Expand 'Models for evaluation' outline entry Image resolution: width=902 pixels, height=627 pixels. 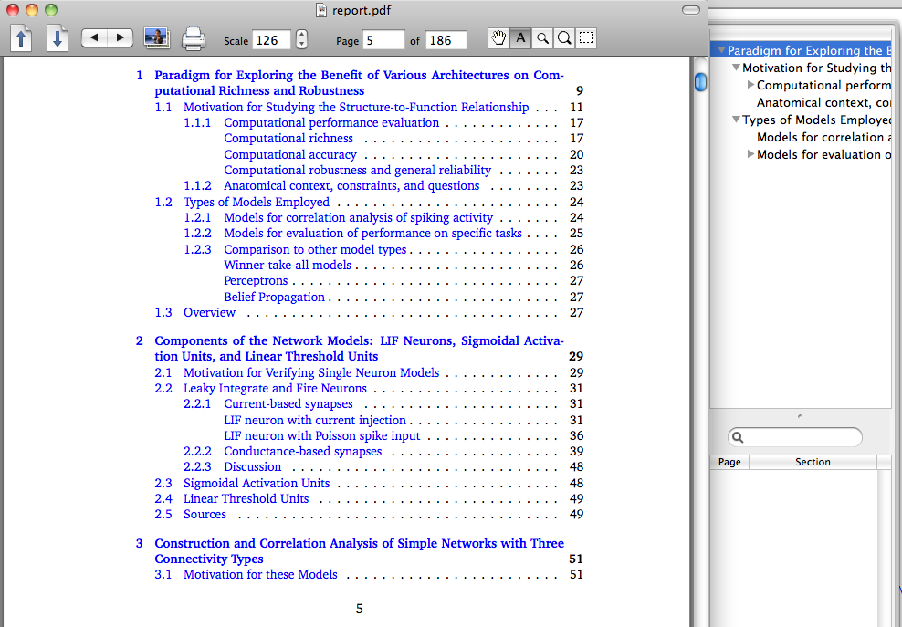[750, 153]
